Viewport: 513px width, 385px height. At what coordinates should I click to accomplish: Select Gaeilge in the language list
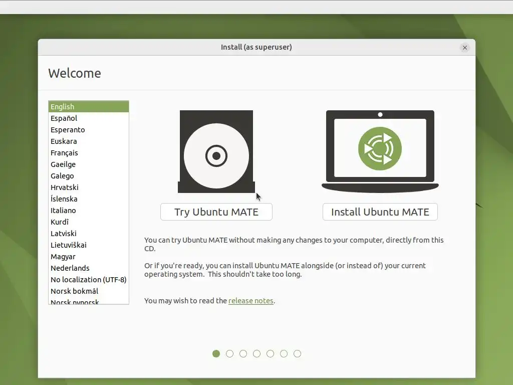[89, 164]
